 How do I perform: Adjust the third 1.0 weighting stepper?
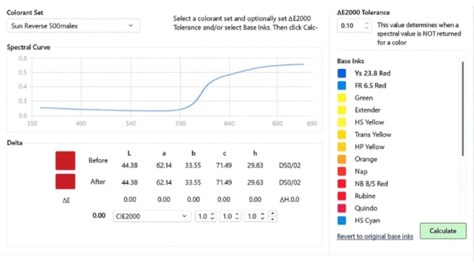click(x=263, y=215)
